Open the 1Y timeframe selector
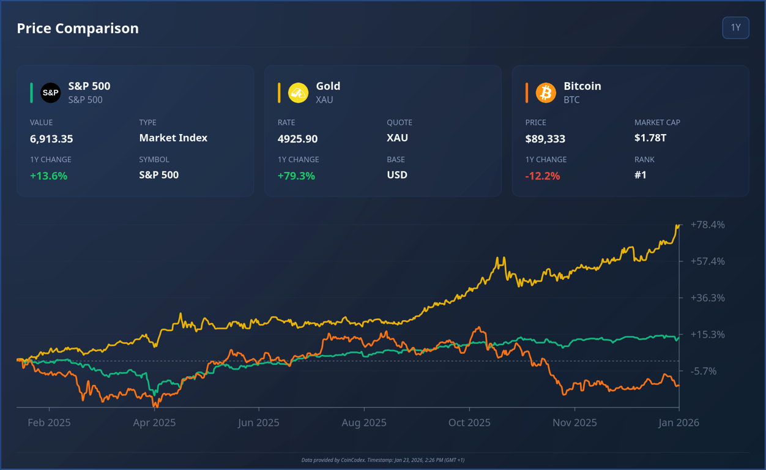 (x=735, y=28)
